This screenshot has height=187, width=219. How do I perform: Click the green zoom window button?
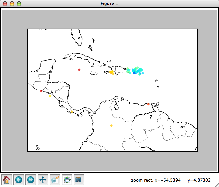(x=19, y=4)
